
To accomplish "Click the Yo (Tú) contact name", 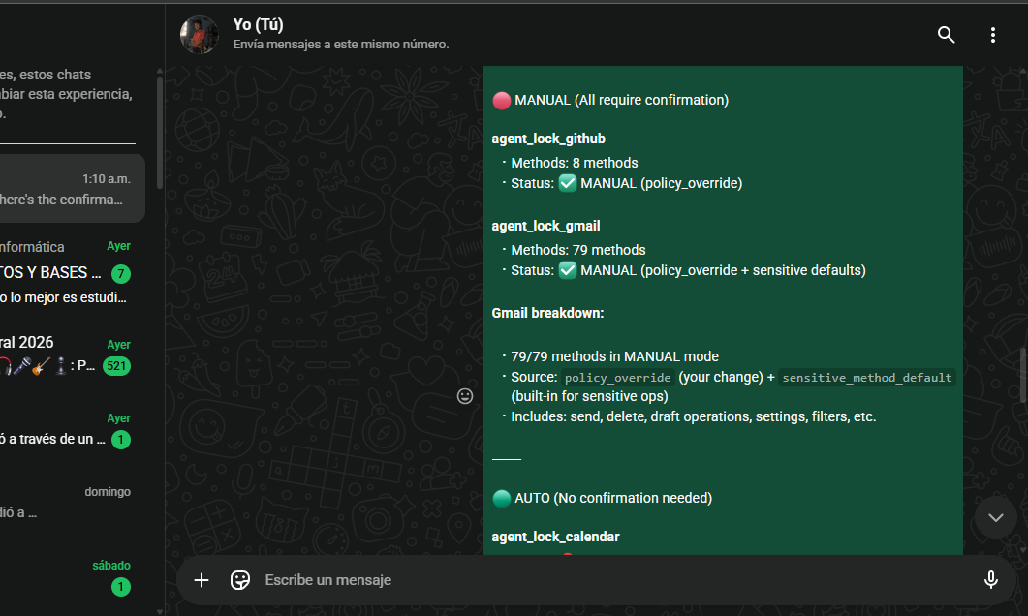I will coord(259,25).
